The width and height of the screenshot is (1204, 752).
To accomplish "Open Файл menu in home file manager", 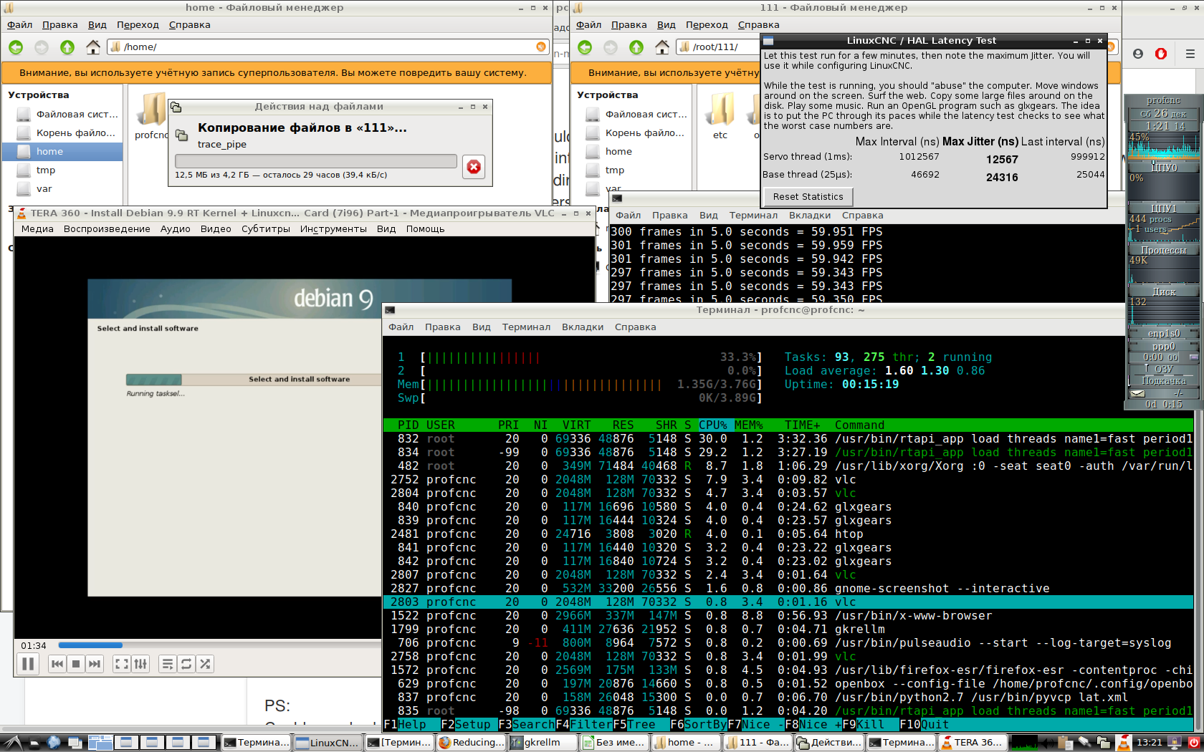I will click(x=20, y=25).
